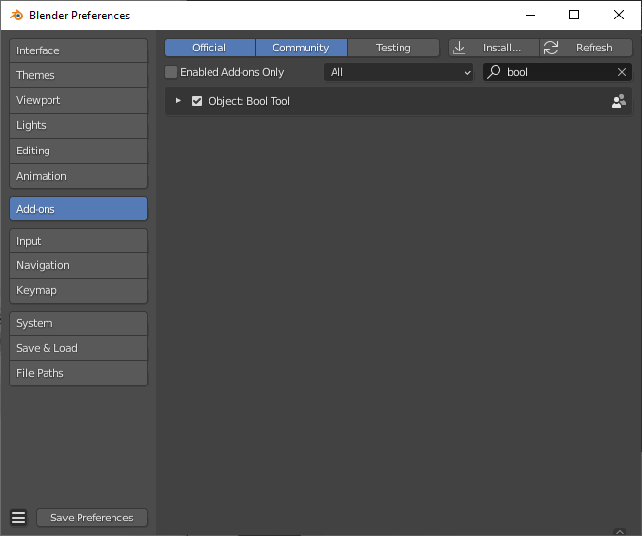The width and height of the screenshot is (642, 536).
Task: Go to Viewport preferences
Action: 79,100
